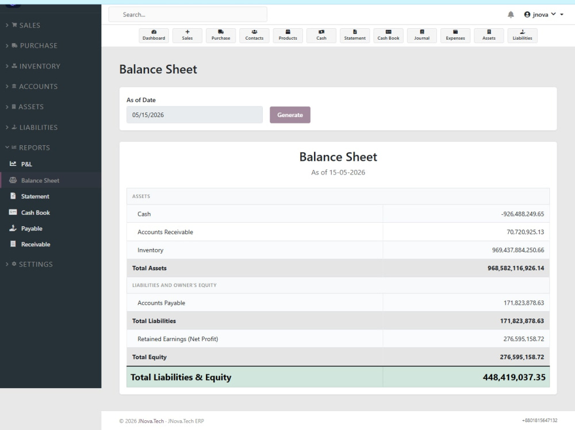Viewport: 575px width, 430px height.
Task: Click the Balance Sheet scales icon in sidebar
Action: click(13, 180)
